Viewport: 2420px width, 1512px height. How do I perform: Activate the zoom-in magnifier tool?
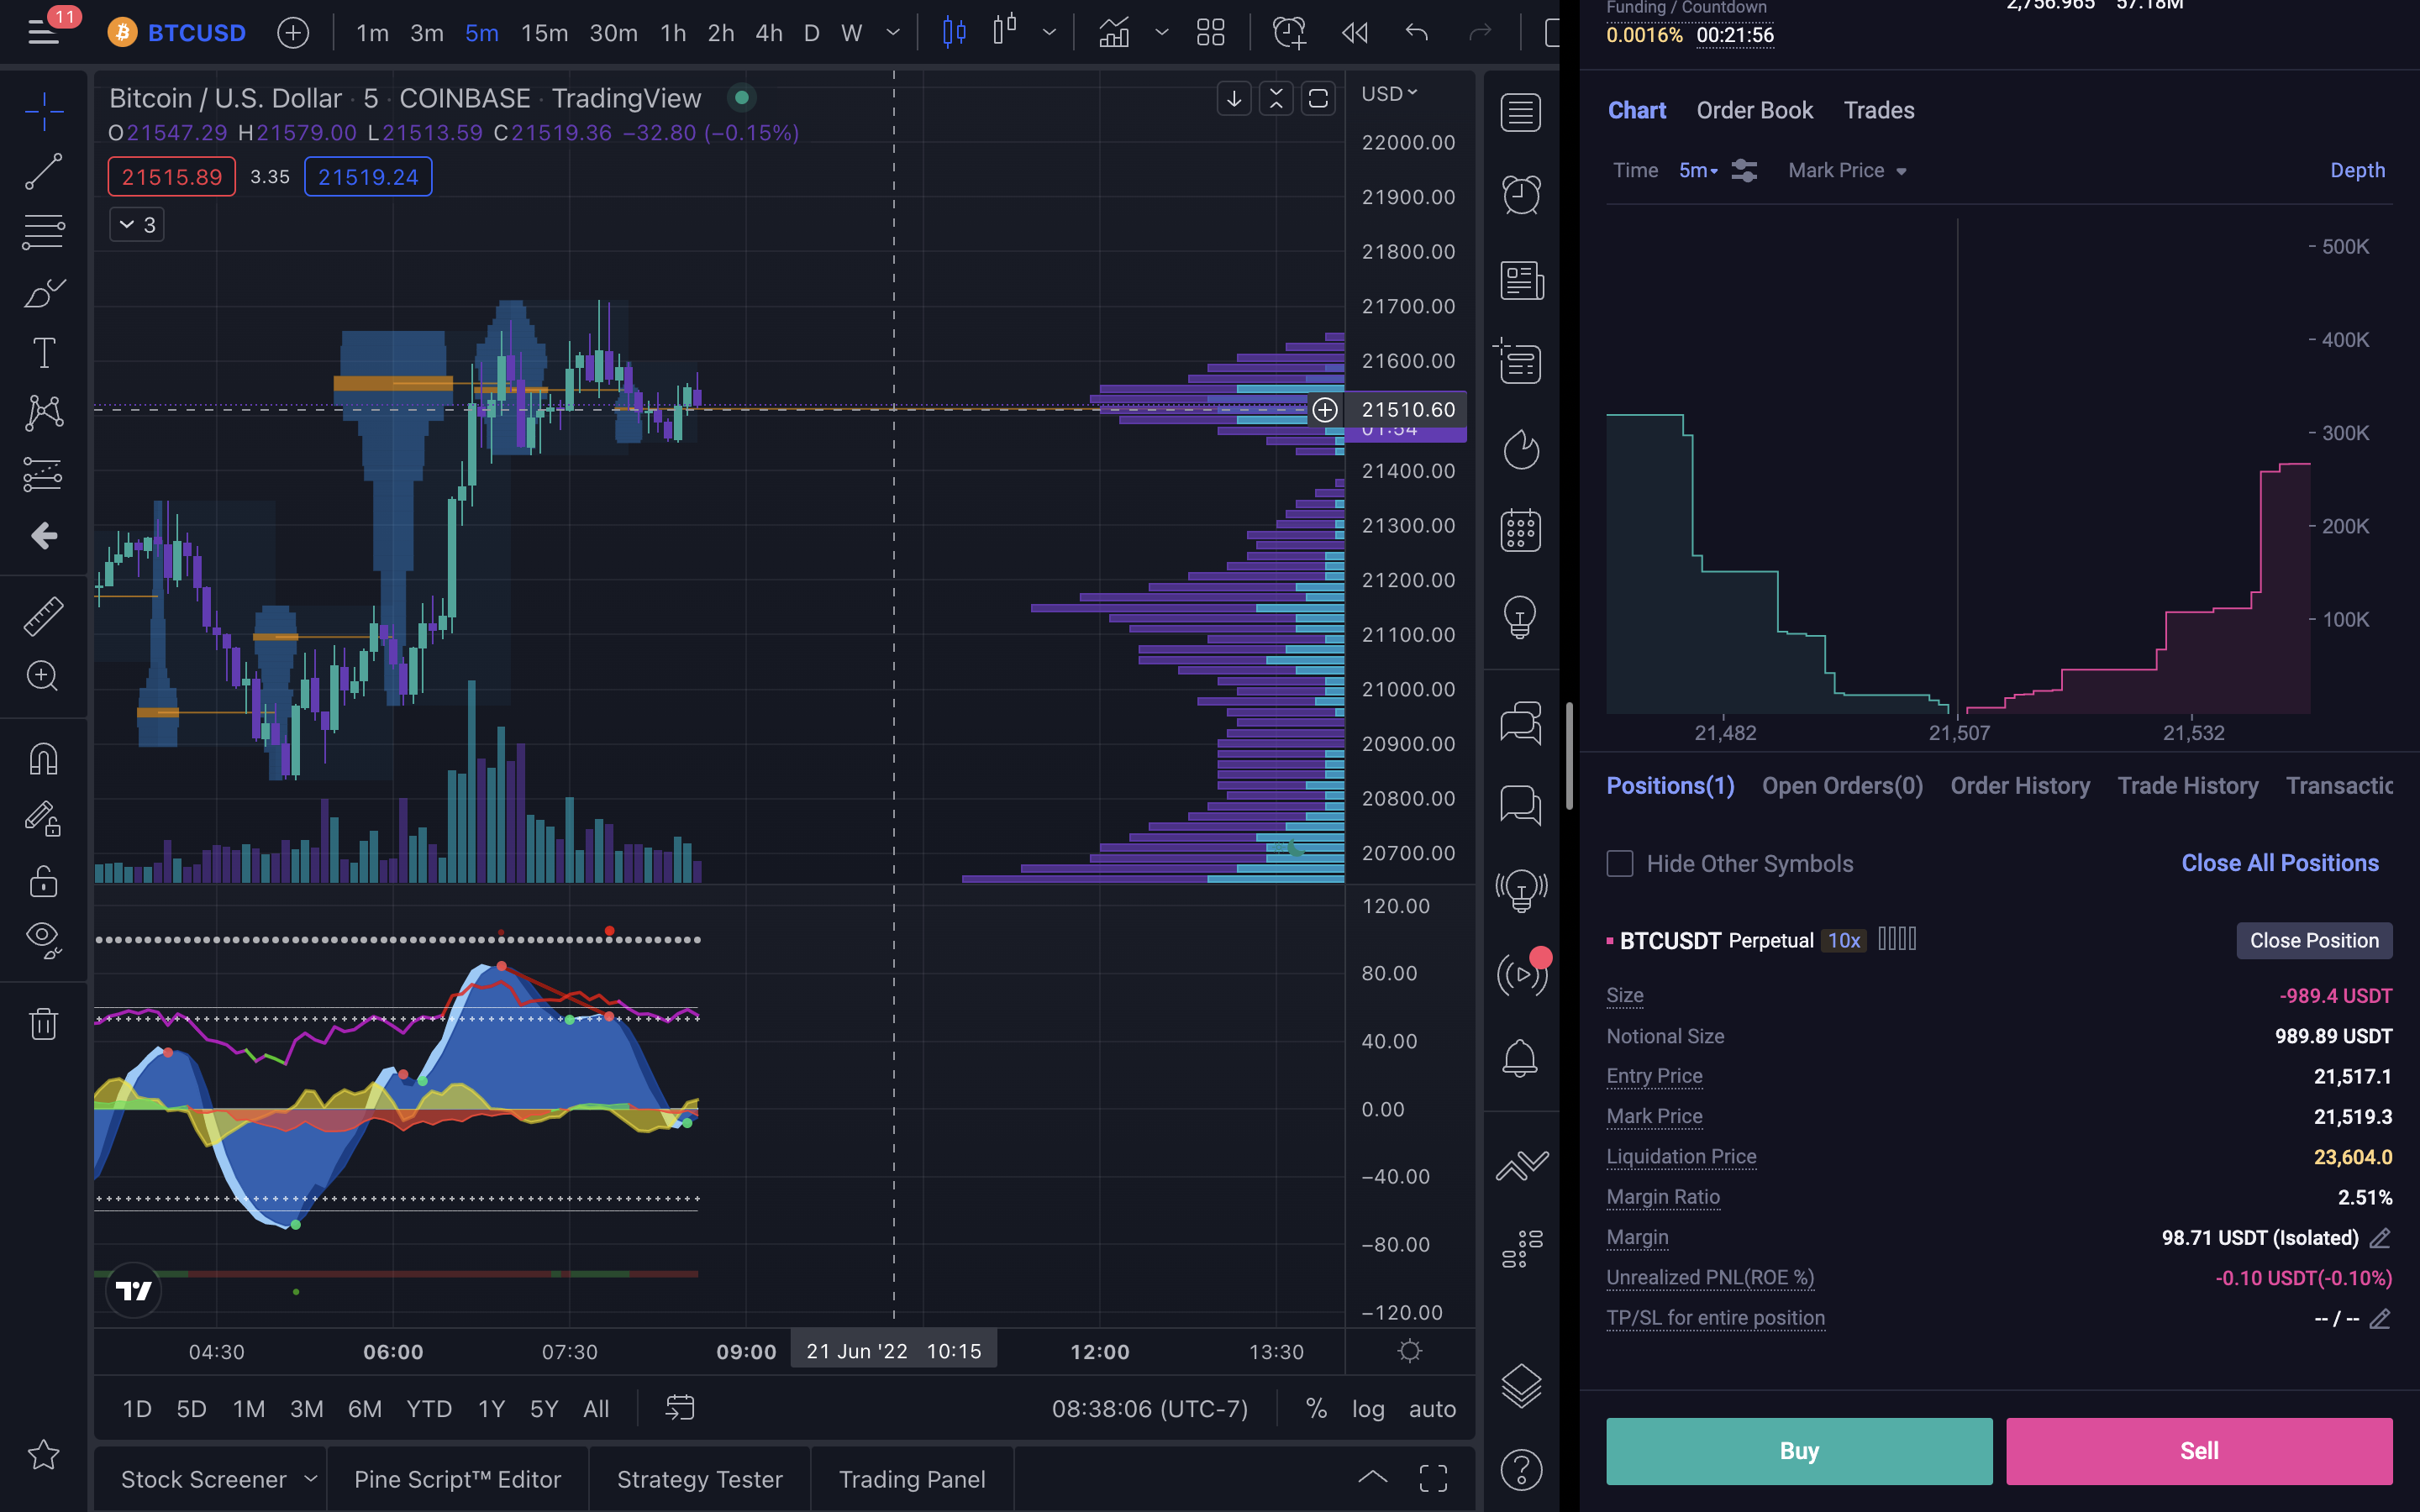[42, 676]
